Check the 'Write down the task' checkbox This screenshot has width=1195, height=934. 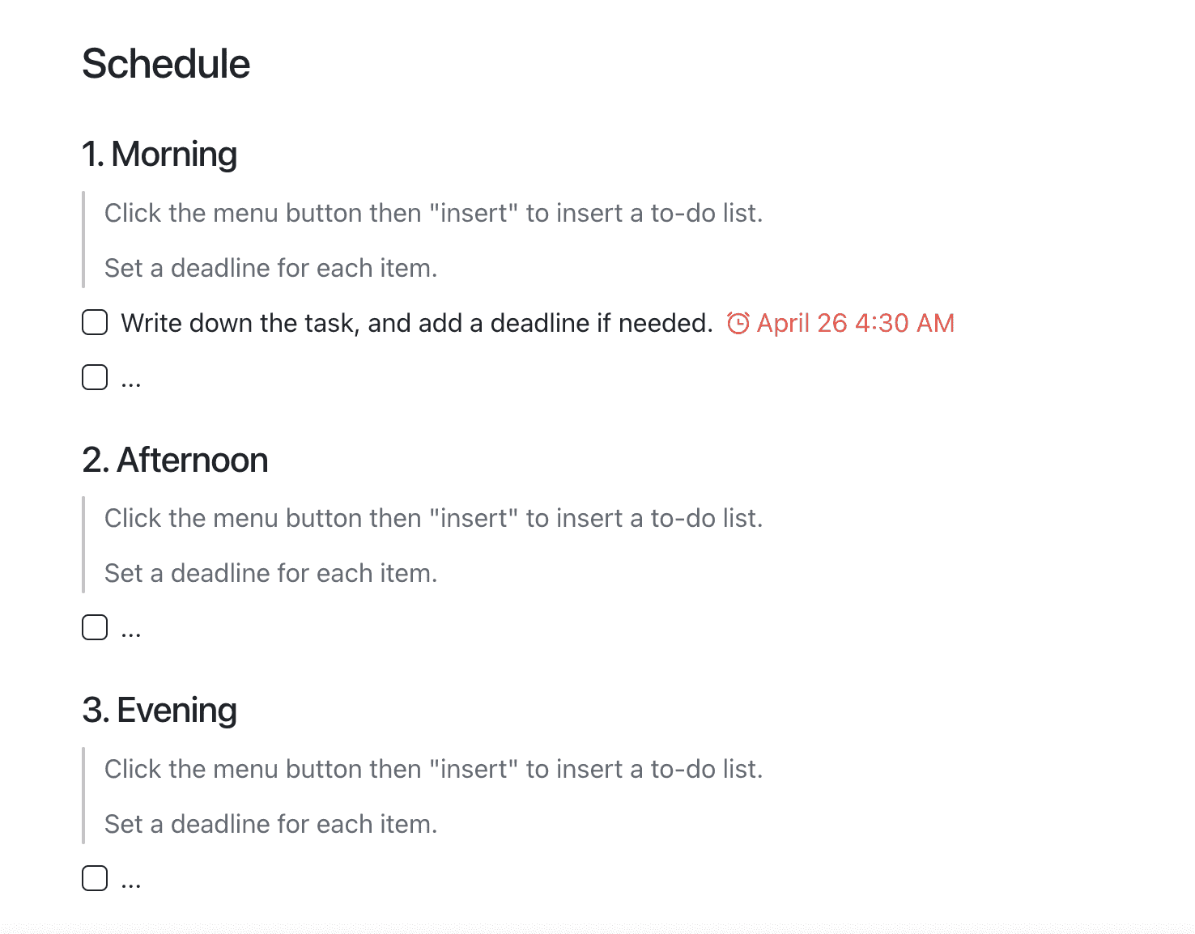pos(95,322)
